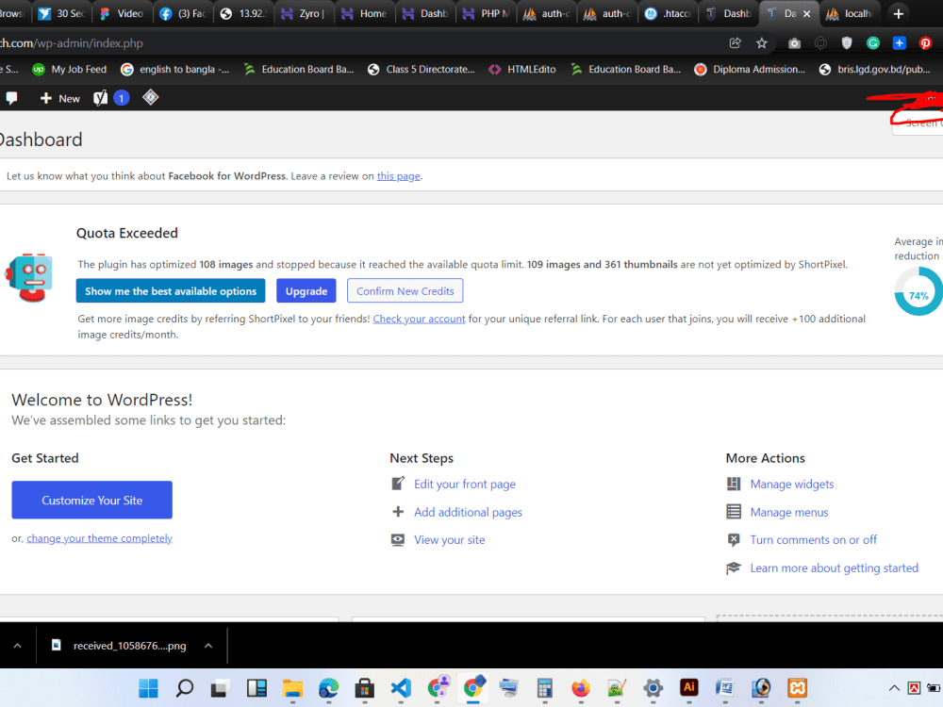Viewport: 943px width, 707px height.
Task: Show hidden system tray icons
Action: 894,688
